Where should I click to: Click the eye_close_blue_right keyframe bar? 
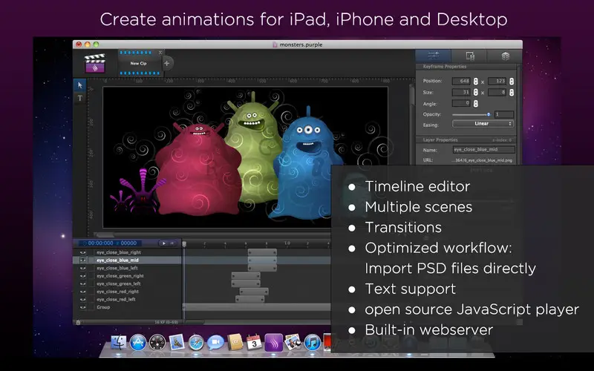[262, 252]
